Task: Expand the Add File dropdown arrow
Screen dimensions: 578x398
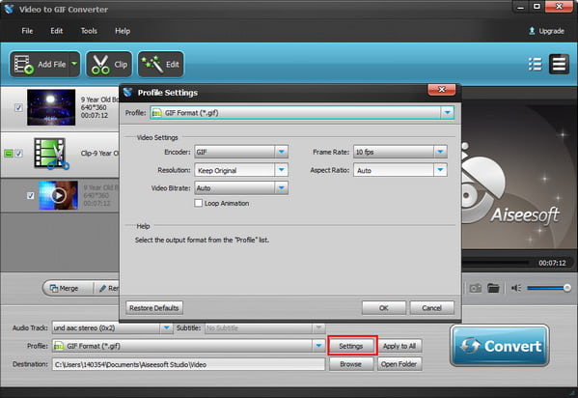Action: [74, 65]
